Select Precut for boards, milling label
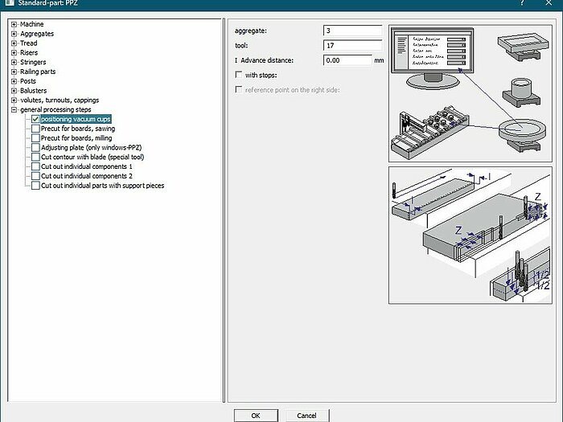This screenshot has height=422, width=563. coord(76,138)
